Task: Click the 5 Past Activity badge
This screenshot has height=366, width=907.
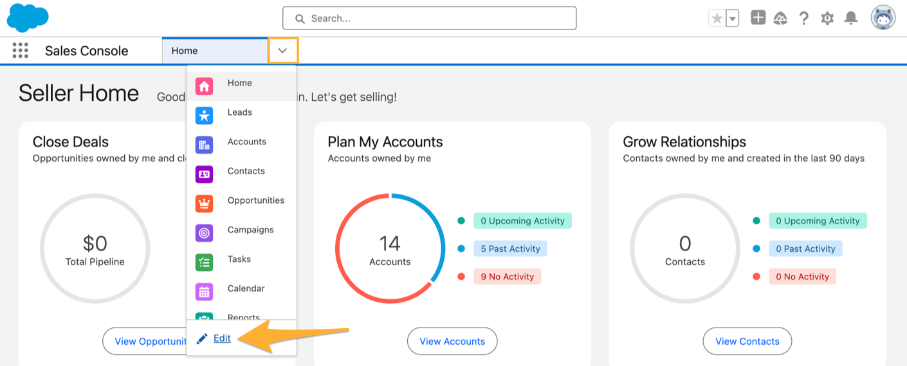Action: coord(510,249)
